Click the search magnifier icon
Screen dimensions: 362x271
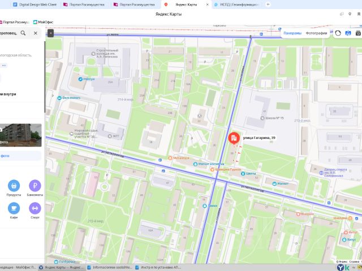point(23,33)
